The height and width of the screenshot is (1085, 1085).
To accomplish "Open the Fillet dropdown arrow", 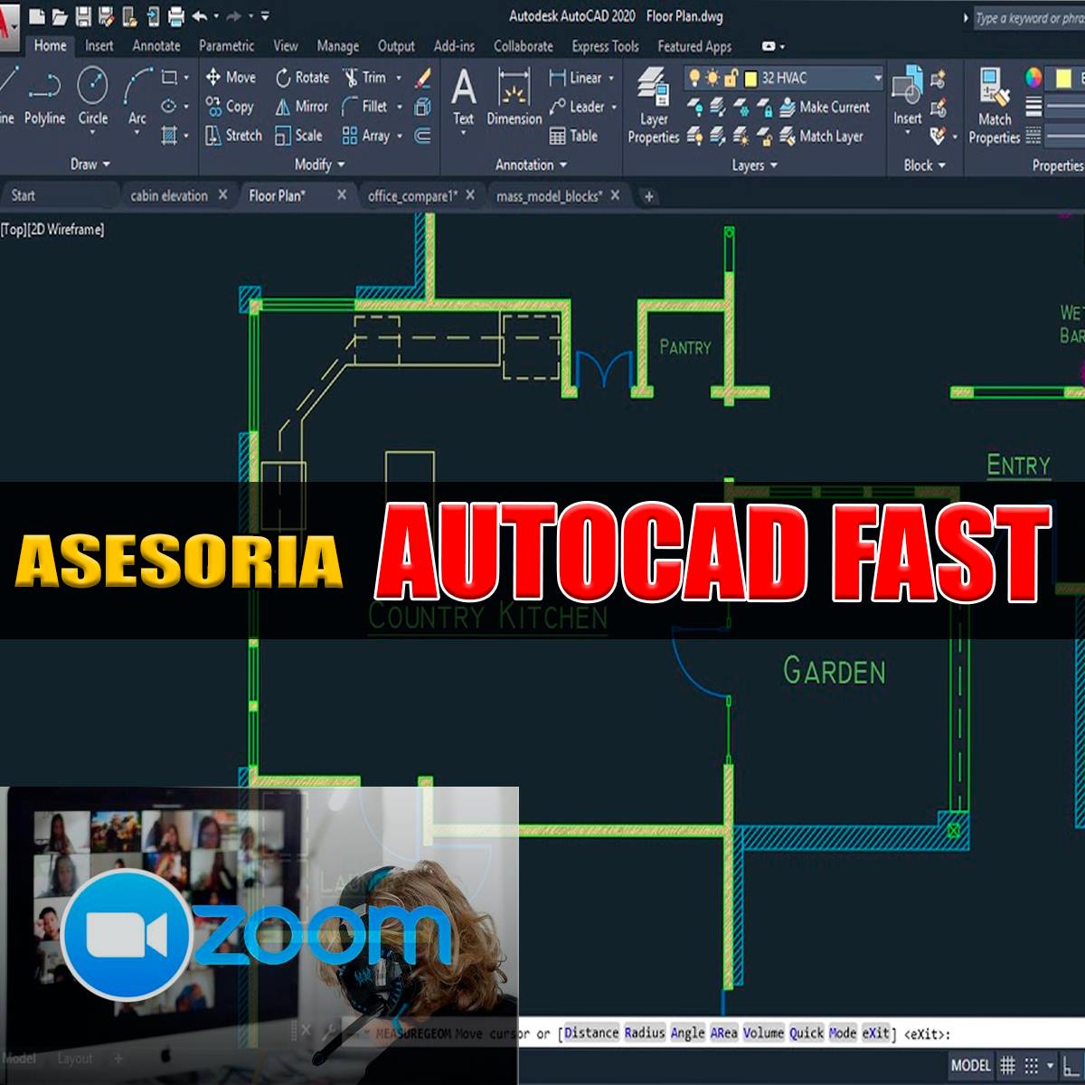I will point(399,107).
